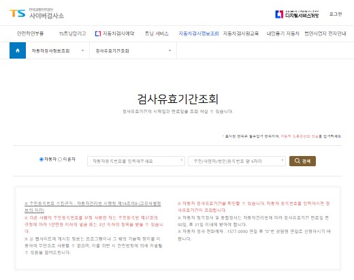This screenshot has height=280, width=354.
Task: Open the 자동차검사예약 menu
Action: (114, 33)
